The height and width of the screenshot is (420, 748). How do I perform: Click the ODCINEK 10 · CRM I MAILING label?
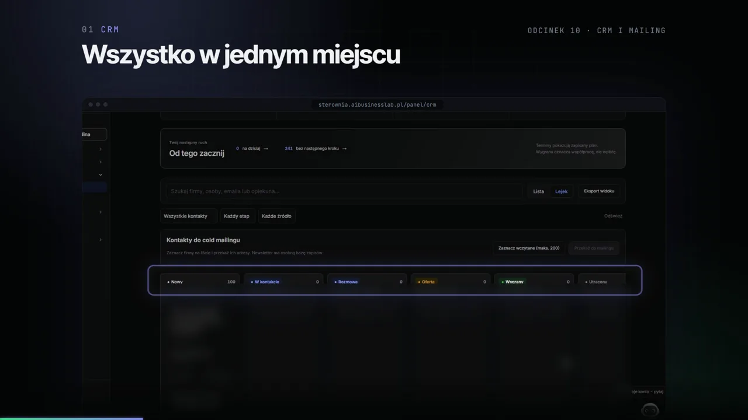click(x=597, y=30)
